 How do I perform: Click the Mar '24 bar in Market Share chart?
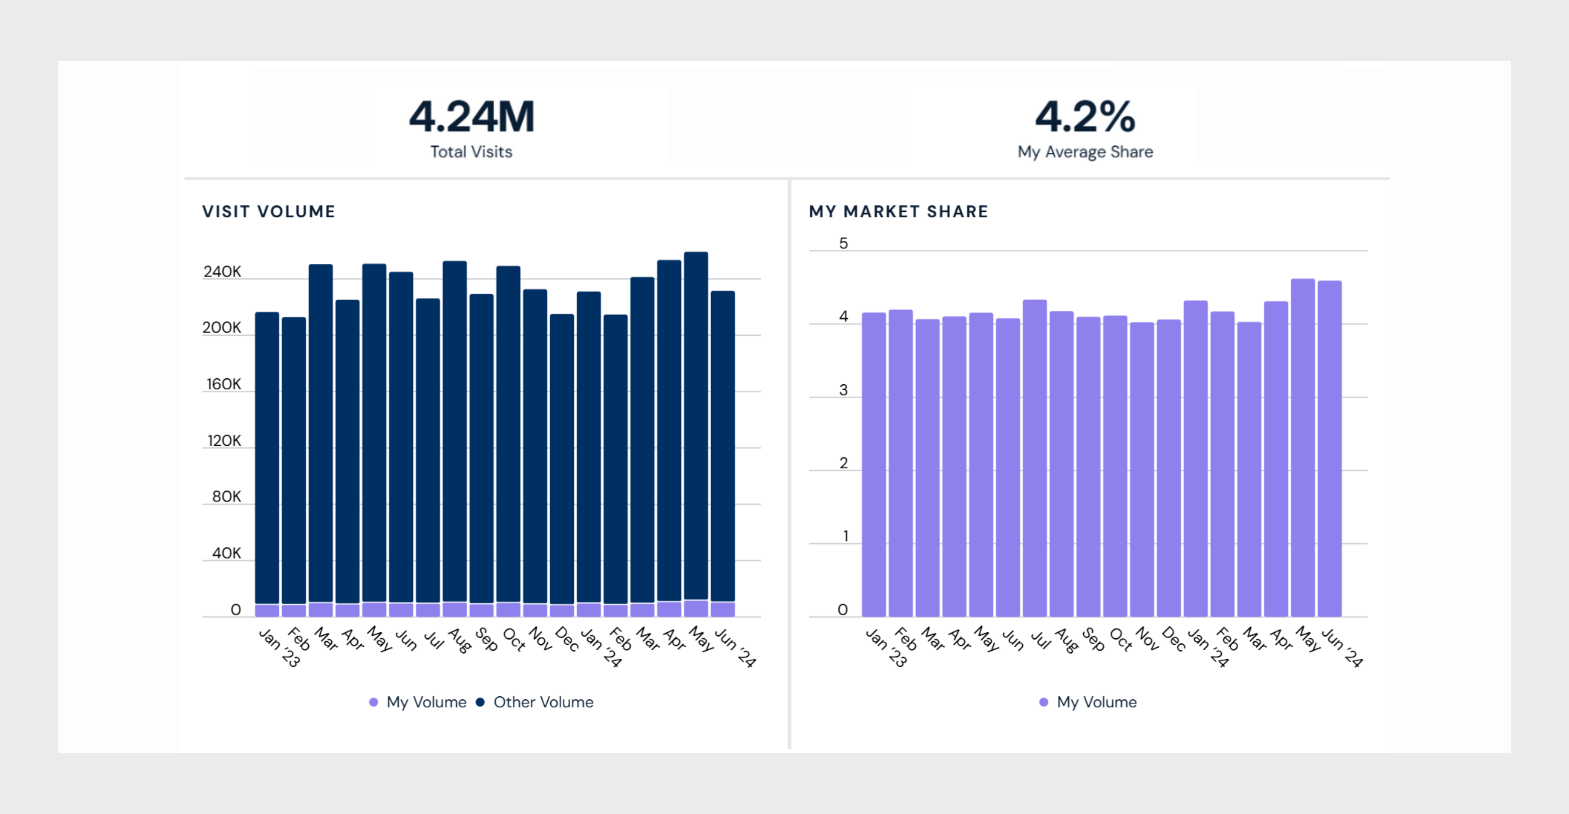point(1249,469)
